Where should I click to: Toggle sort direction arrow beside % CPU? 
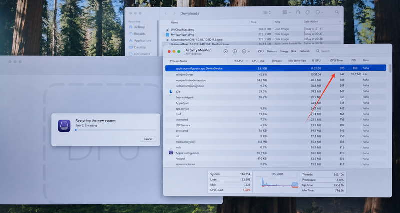(x=246, y=61)
